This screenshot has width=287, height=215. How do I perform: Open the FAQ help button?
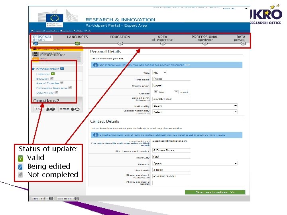click(x=45, y=109)
